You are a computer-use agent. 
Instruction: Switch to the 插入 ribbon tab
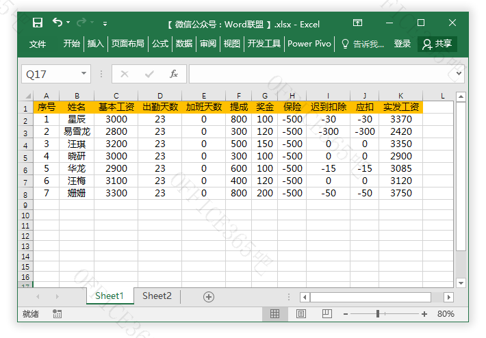point(95,44)
